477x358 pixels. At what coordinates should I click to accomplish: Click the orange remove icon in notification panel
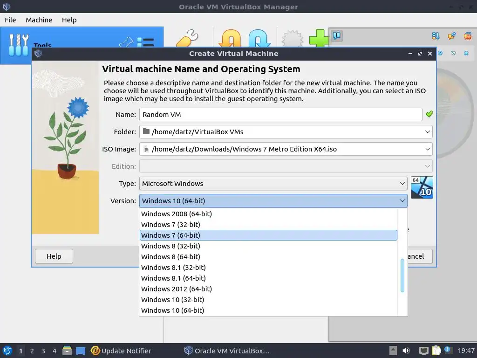[x=468, y=36]
